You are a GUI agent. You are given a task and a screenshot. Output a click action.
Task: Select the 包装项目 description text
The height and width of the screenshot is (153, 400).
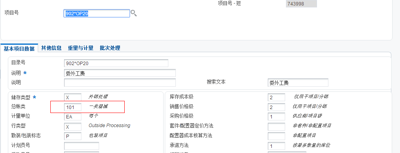point(98,135)
